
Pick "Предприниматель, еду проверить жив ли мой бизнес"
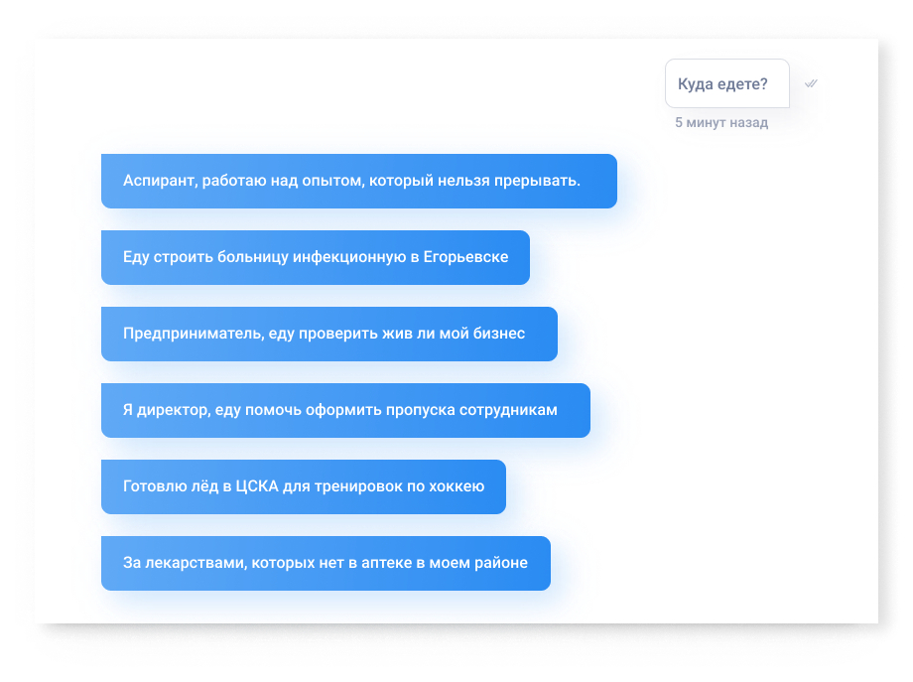pos(328,334)
